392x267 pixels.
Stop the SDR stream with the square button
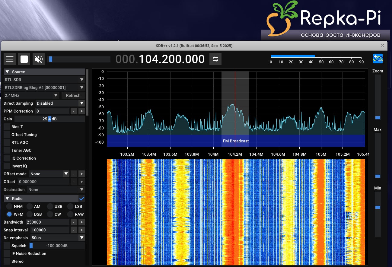[24, 59]
